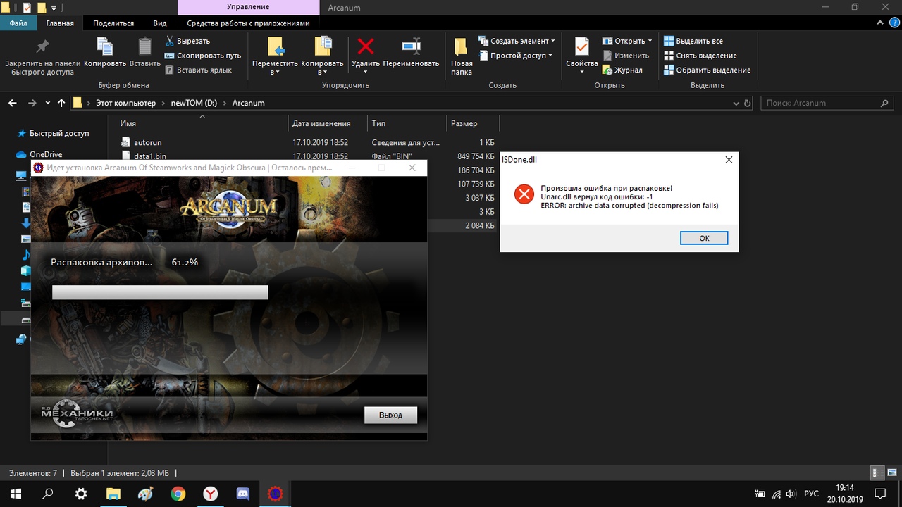Open the Windows Start menu
Image resolution: width=902 pixels, height=507 pixels.
[16, 494]
